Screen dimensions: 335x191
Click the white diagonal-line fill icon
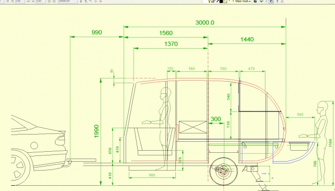click(225, 1)
